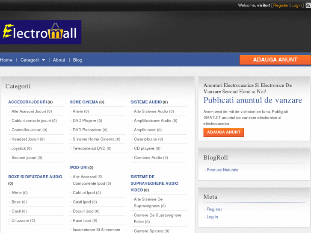Select Alte Accesorii Si Componente Ipod
This screenshot has height=233, width=311.
(89, 180)
